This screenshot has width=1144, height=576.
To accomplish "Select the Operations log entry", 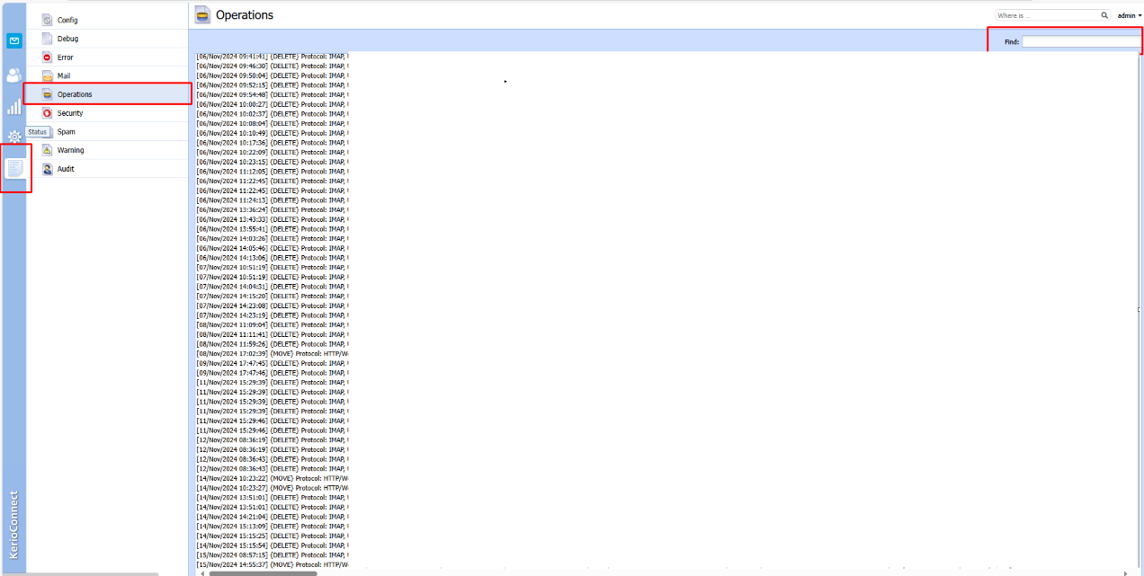I will pos(75,94).
